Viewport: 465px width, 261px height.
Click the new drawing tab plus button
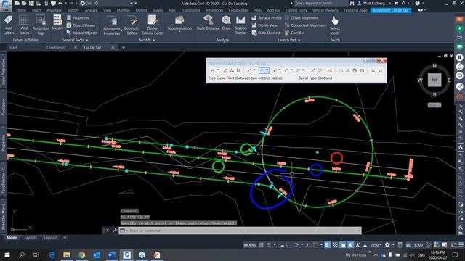pos(124,47)
